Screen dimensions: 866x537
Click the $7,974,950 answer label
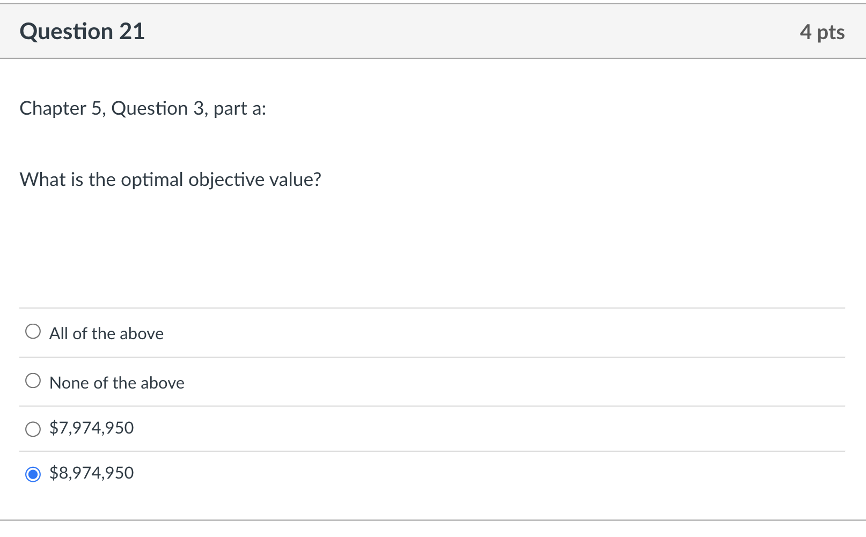click(x=91, y=428)
